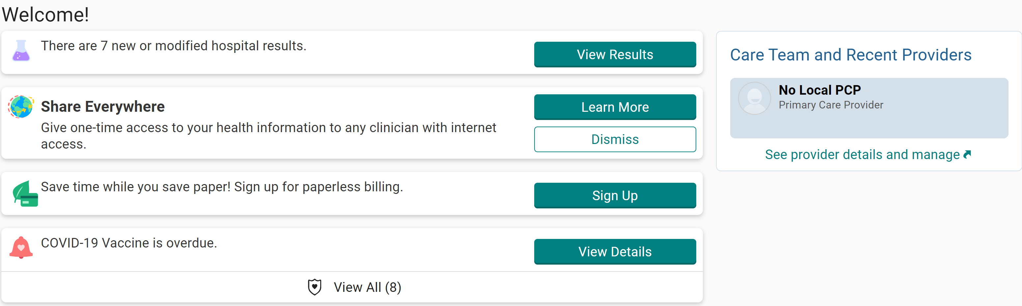The image size is (1022, 306).
Task: Click the 7 new hospital results message
Action: [x=173, y=46]
